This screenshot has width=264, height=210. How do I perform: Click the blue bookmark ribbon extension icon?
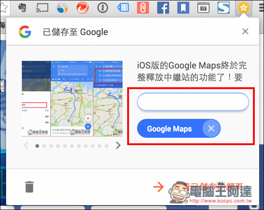(x=183, y=8)
